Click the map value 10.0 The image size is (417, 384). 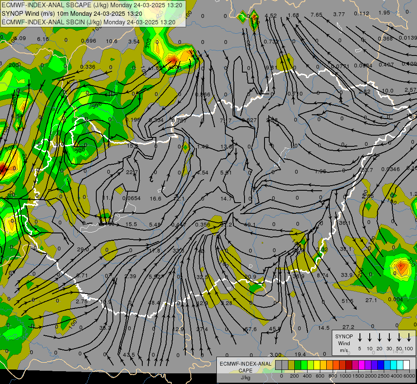click(x=388, y=90)
